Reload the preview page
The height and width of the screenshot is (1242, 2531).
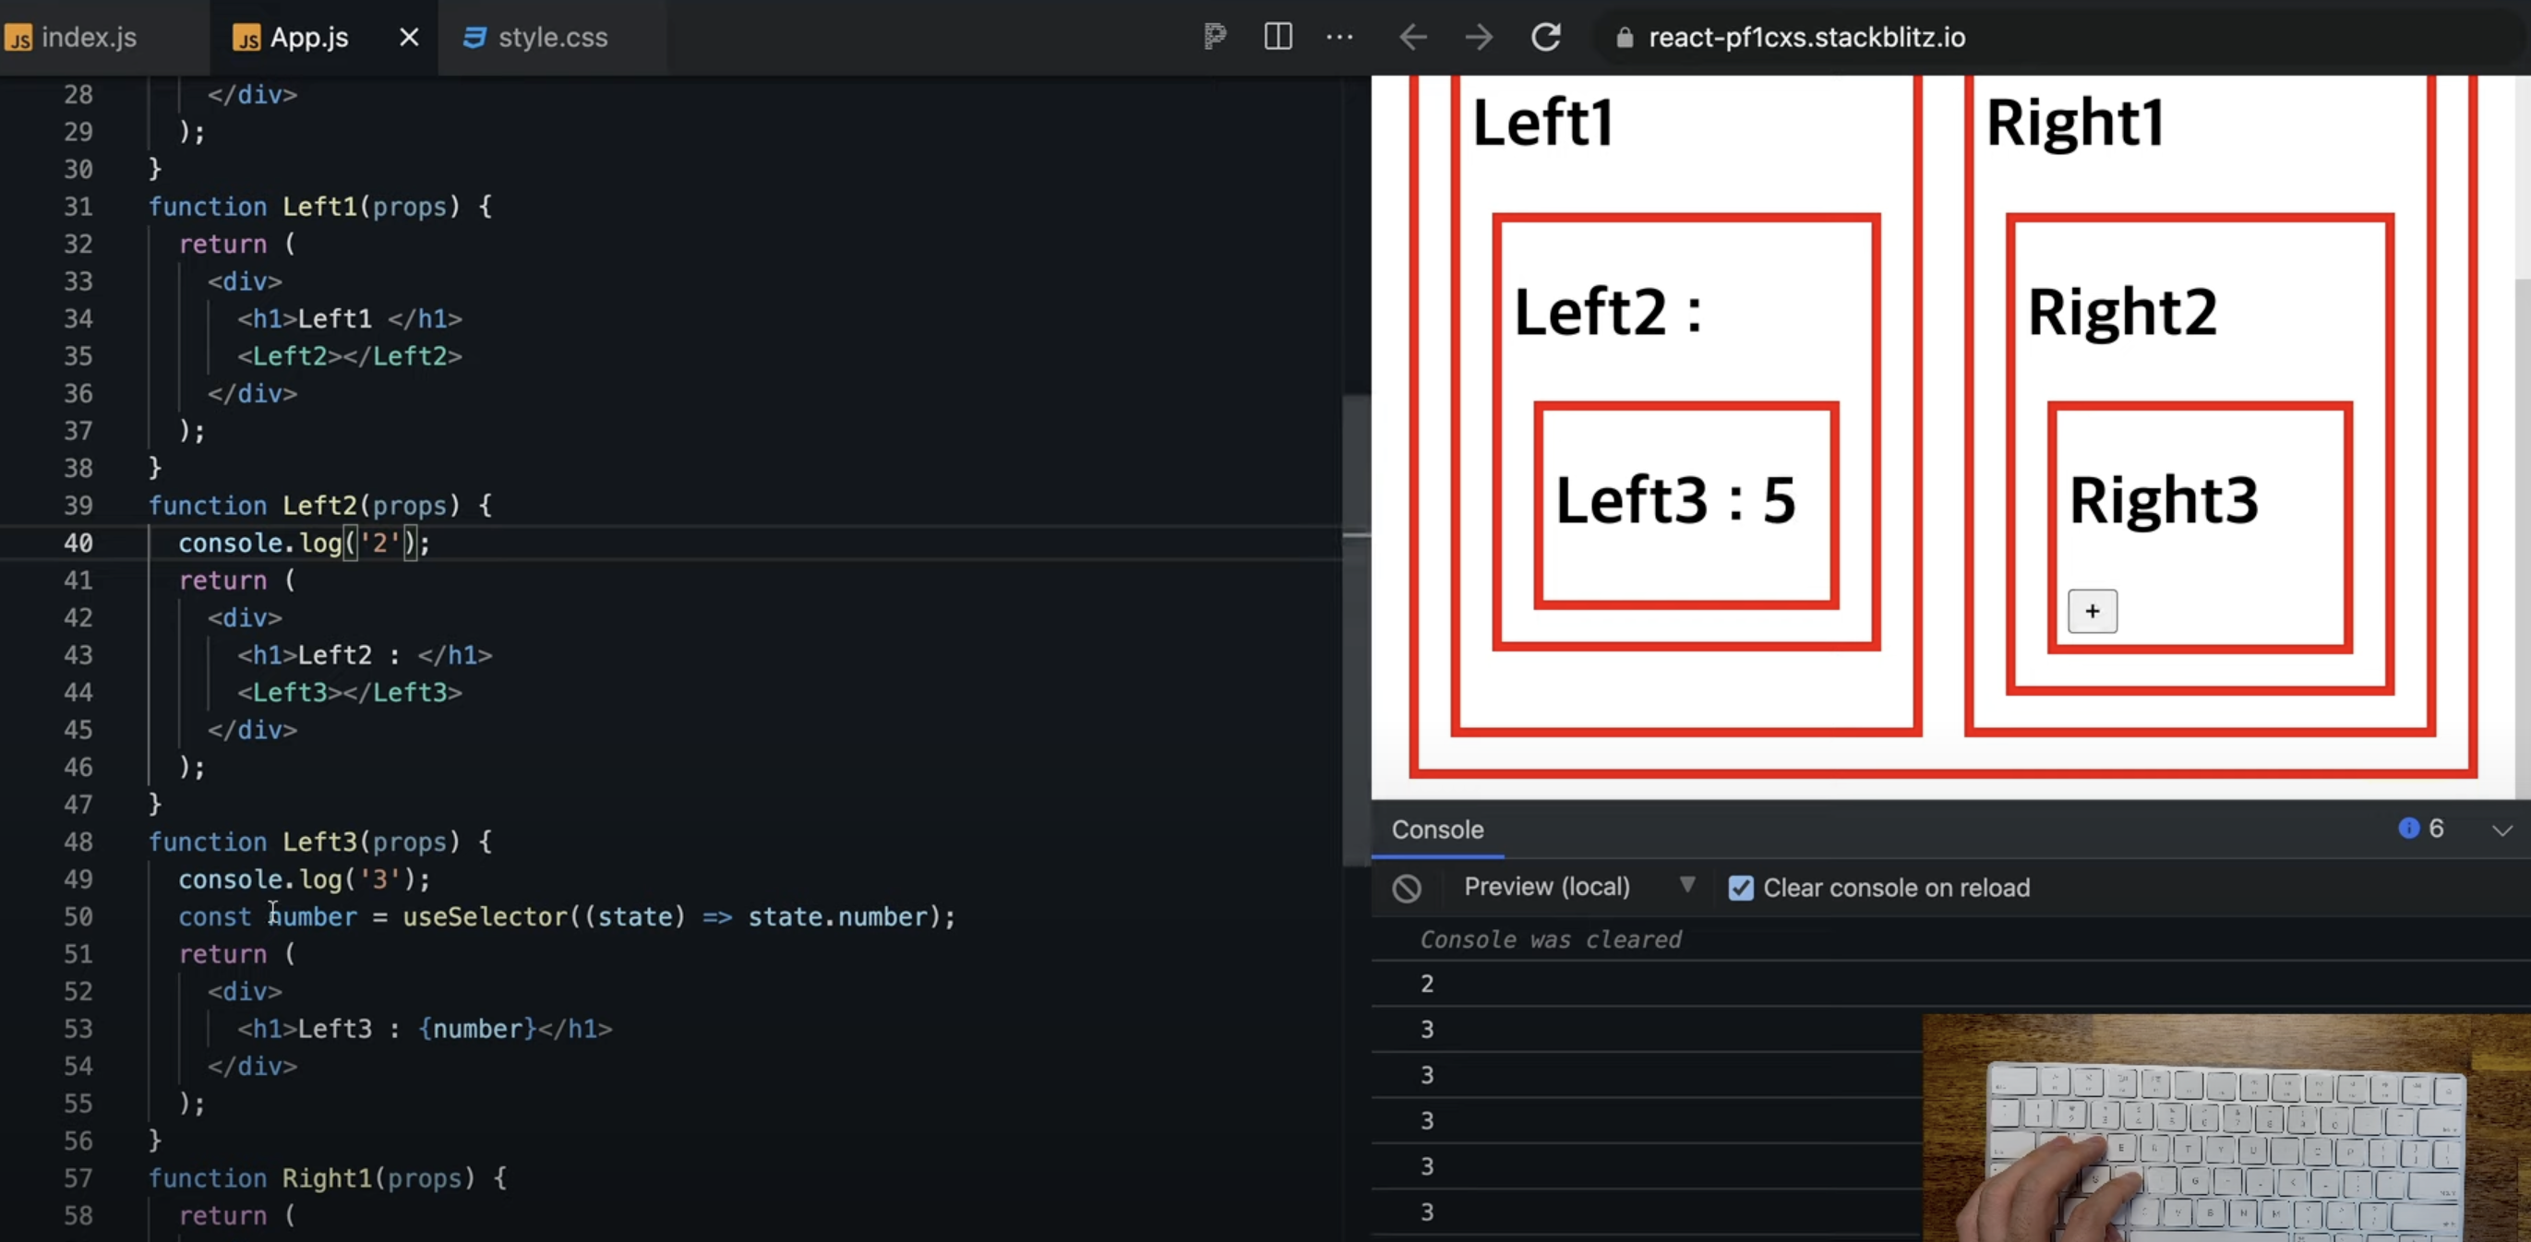[1545, 37]
